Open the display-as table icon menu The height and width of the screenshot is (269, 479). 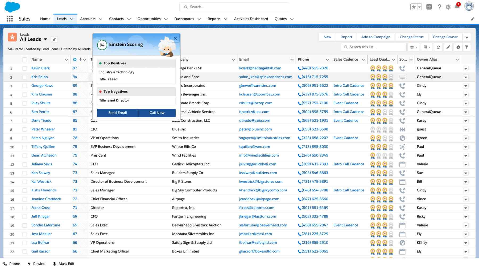427,47
